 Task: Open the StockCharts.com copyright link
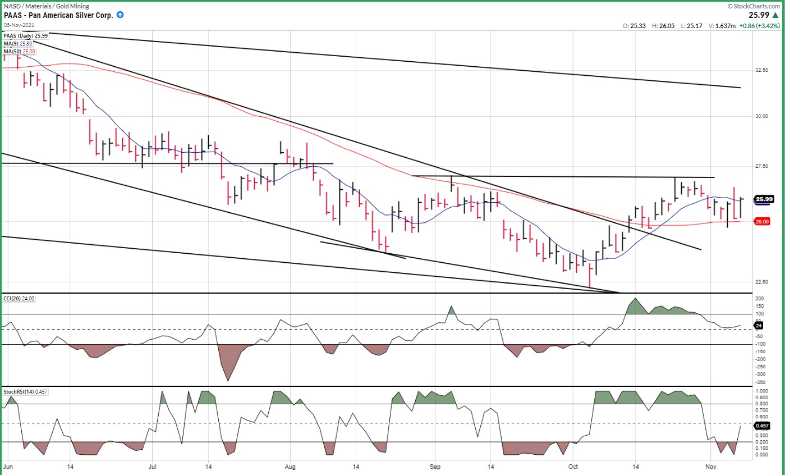tap(754, 6)
